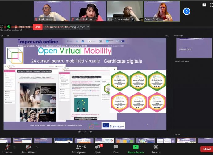Click the Share Screen text label

(x=136, y=153)
